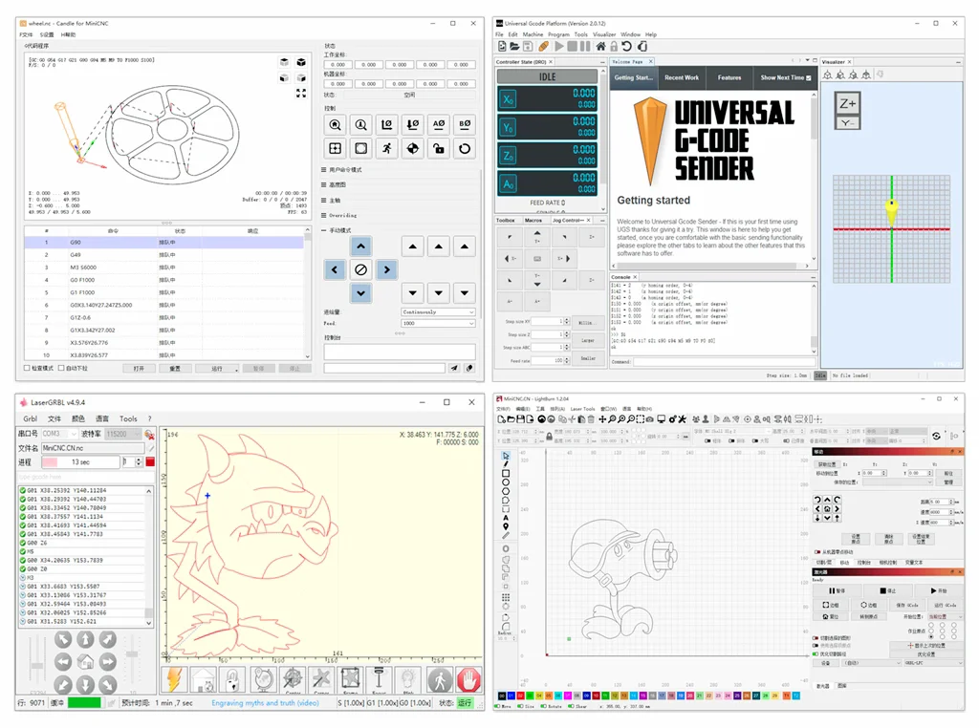Screen dimensions: 979x728
Task: Click the X0 reset button in UGS
Action: coord(509,99)
